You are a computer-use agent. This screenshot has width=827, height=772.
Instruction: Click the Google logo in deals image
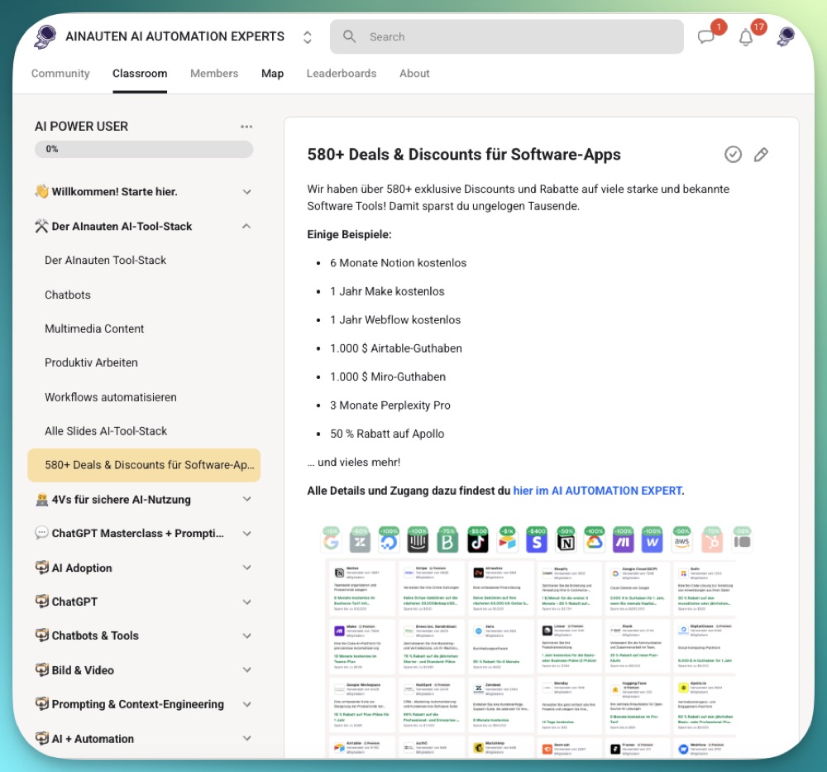[332, 542]
